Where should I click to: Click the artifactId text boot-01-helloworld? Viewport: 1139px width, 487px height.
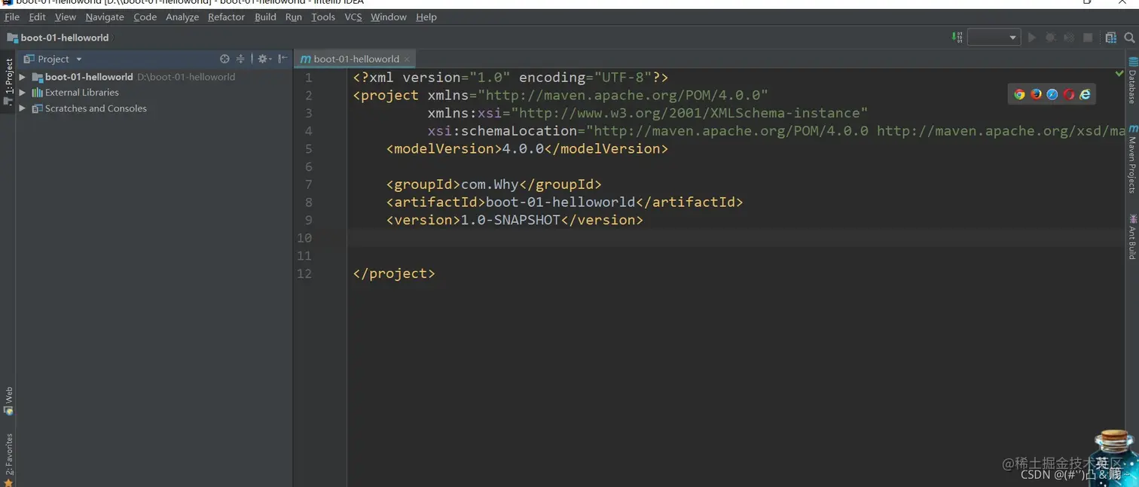point(560,202)
